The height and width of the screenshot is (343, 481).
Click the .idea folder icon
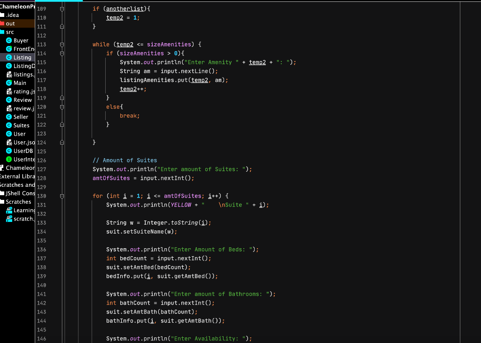click(2, 15)
